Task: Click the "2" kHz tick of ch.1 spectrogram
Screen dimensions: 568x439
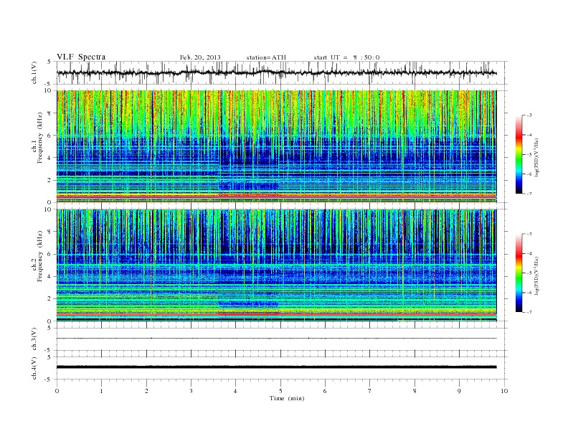Action: pos(49,180)
